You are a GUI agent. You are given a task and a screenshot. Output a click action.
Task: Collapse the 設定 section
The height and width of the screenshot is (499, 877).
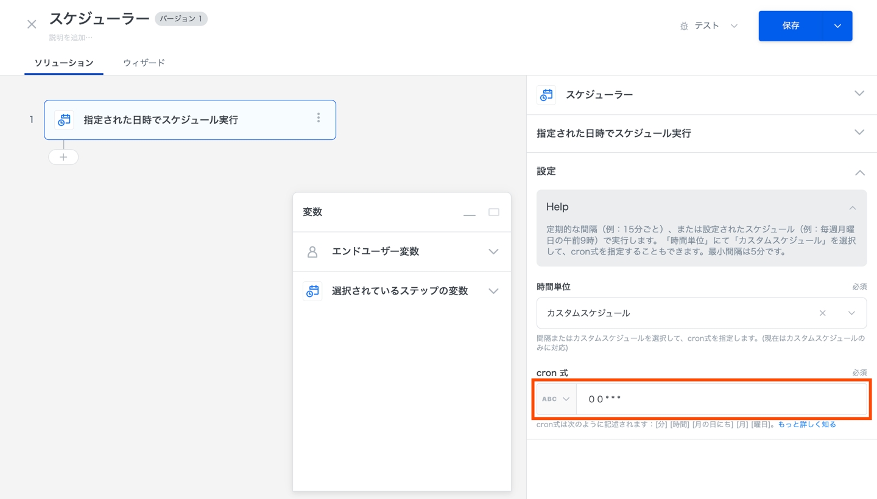point(859,172)
